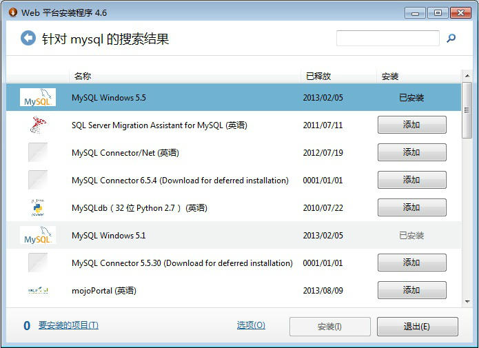Select the MySQL Connector 5.5.30 row text
This screenshot has width=479, height=348.
(182, 263)
